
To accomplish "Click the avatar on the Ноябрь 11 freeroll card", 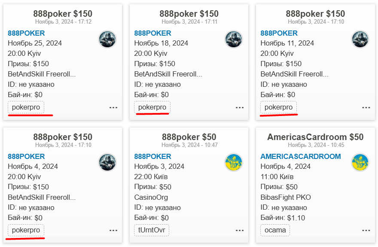I will 360,39.
